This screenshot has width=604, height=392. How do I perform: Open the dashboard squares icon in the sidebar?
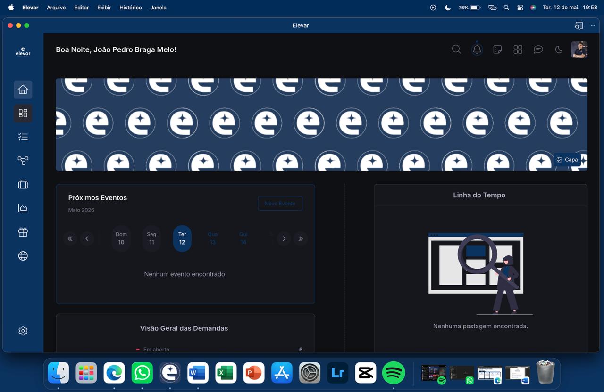pyautogui.click(x=23, y=113)
